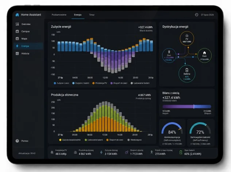Viewport: 231px width, 172px height.
Task: Click the Dom house node
Action: click(x=204, y=56)
